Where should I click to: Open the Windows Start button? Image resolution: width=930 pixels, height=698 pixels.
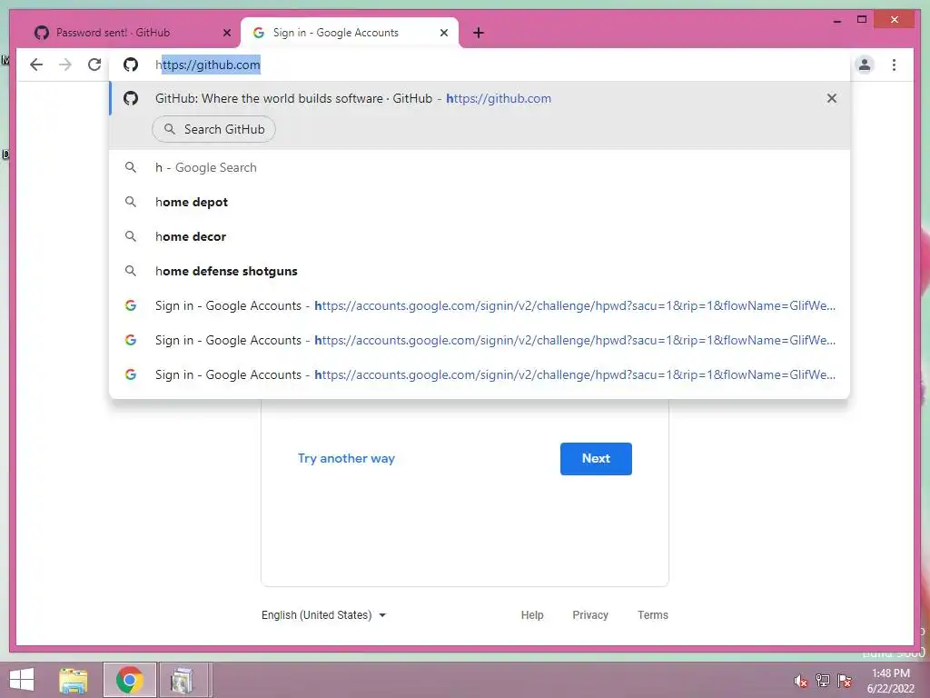coord(22,680)
